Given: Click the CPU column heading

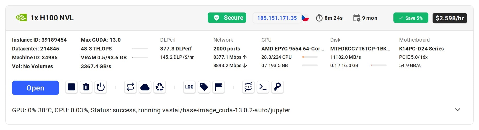Looking at the screenshot, I should tap(266, 40).
